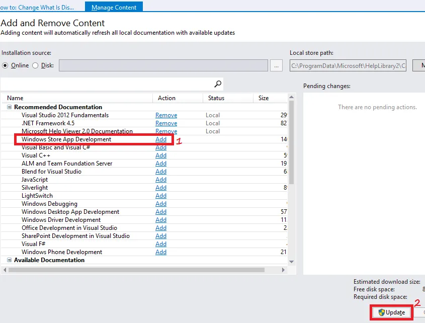Add Windows Driver Development
The image size is (425, 323).
pos(161,220)
